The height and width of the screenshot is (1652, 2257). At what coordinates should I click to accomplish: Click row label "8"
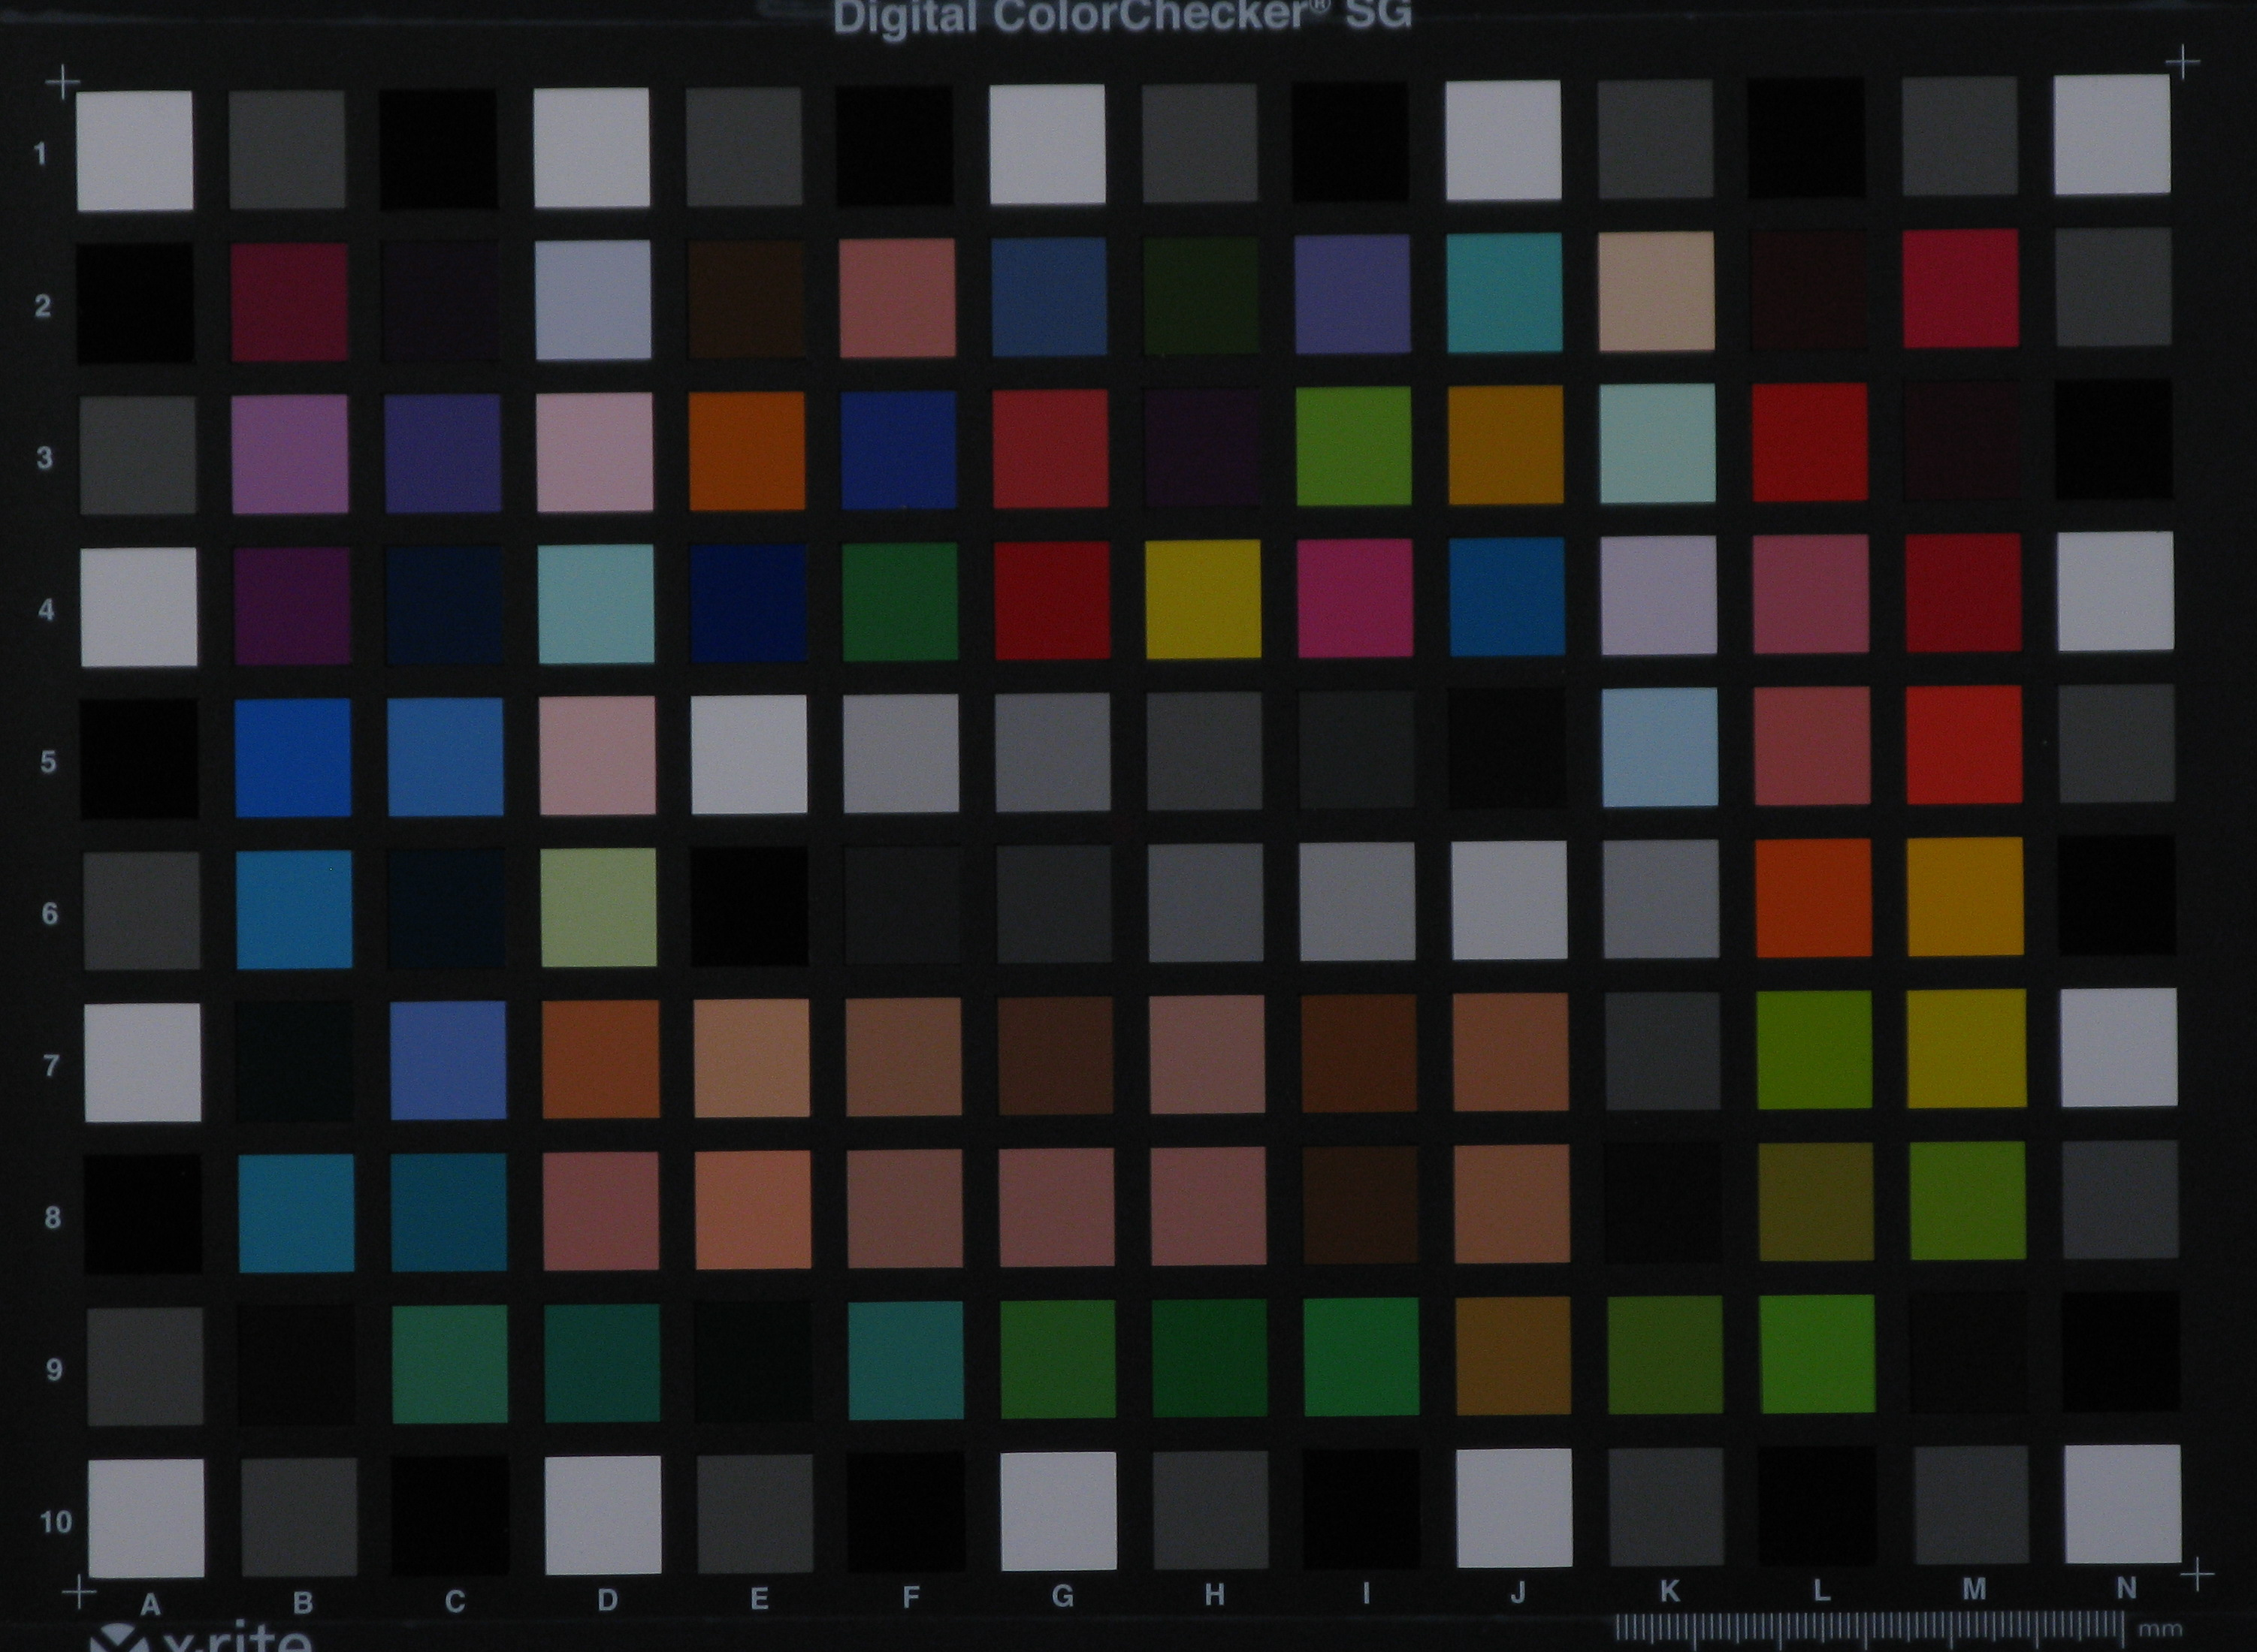pos(52,1218)
